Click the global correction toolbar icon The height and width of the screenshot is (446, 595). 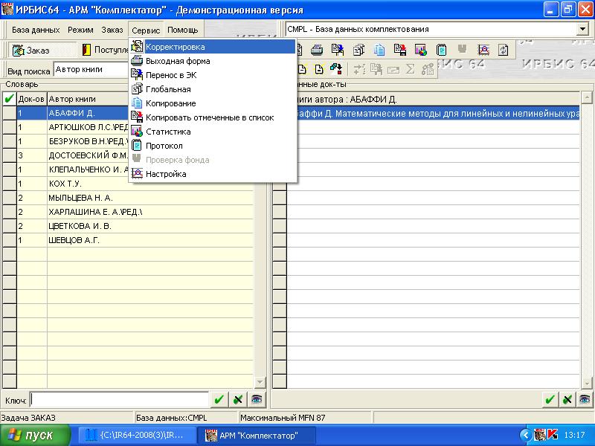[358, 50]
